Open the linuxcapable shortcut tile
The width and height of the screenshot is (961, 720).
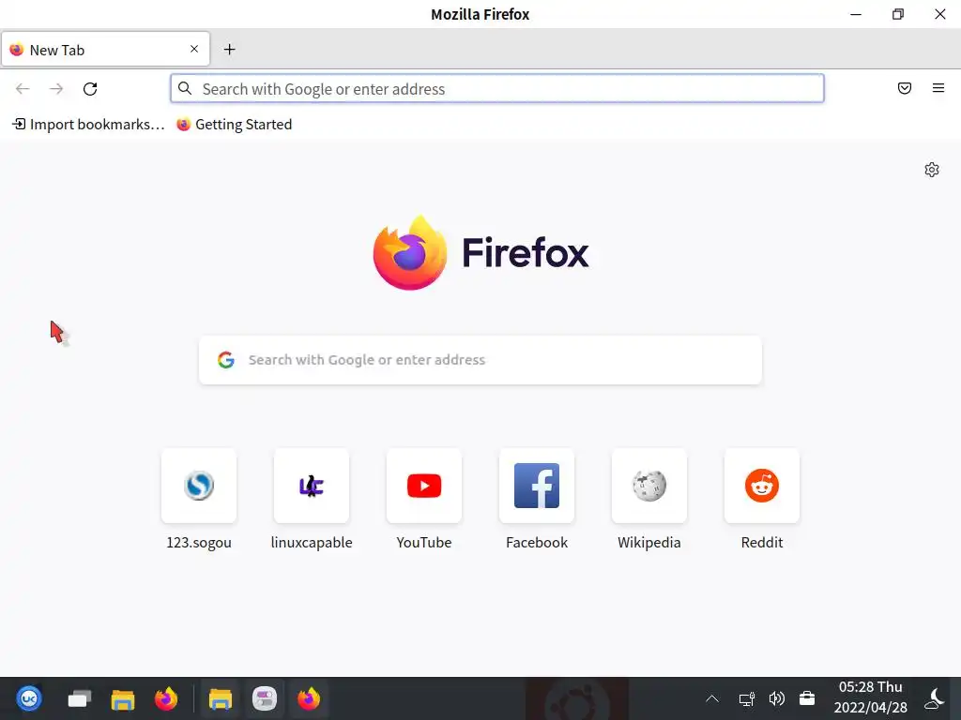(x=312, y=486)
